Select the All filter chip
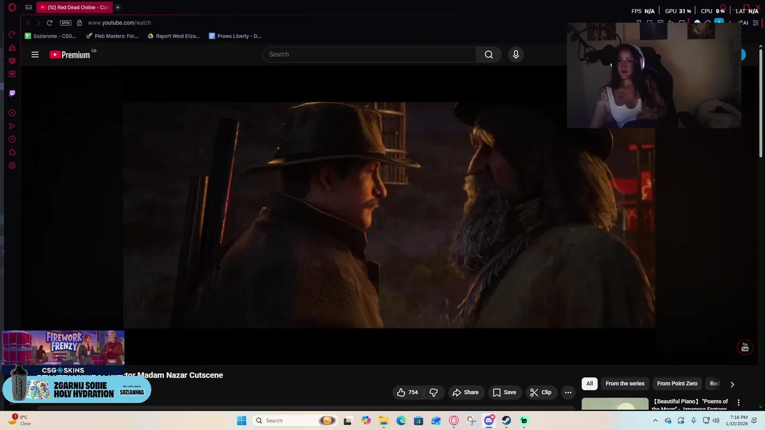This screenshot has height=430, width=765. tap(589, 383)
